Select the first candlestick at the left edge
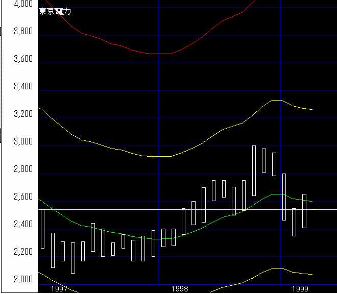Screen dimensions: 337x294 coord(42,229)
